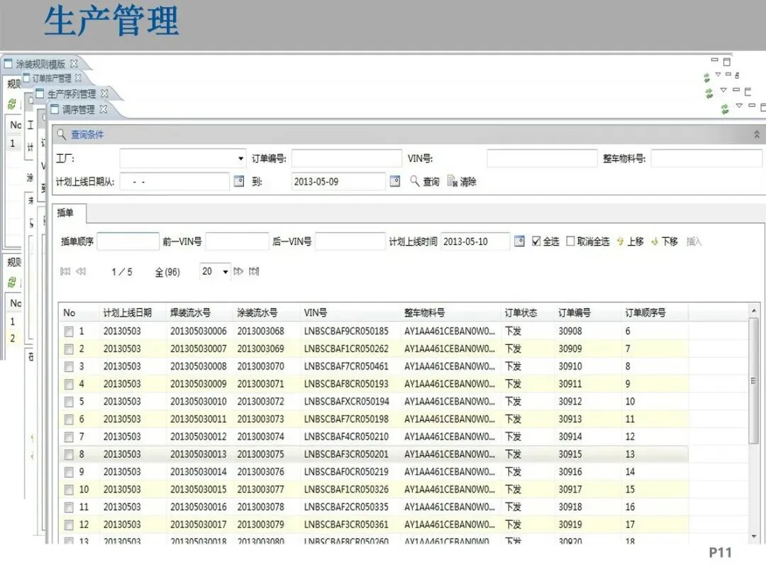The image size is (766, 575).
Task: Maximize the top view panel icon
Action: coord(727,62)
